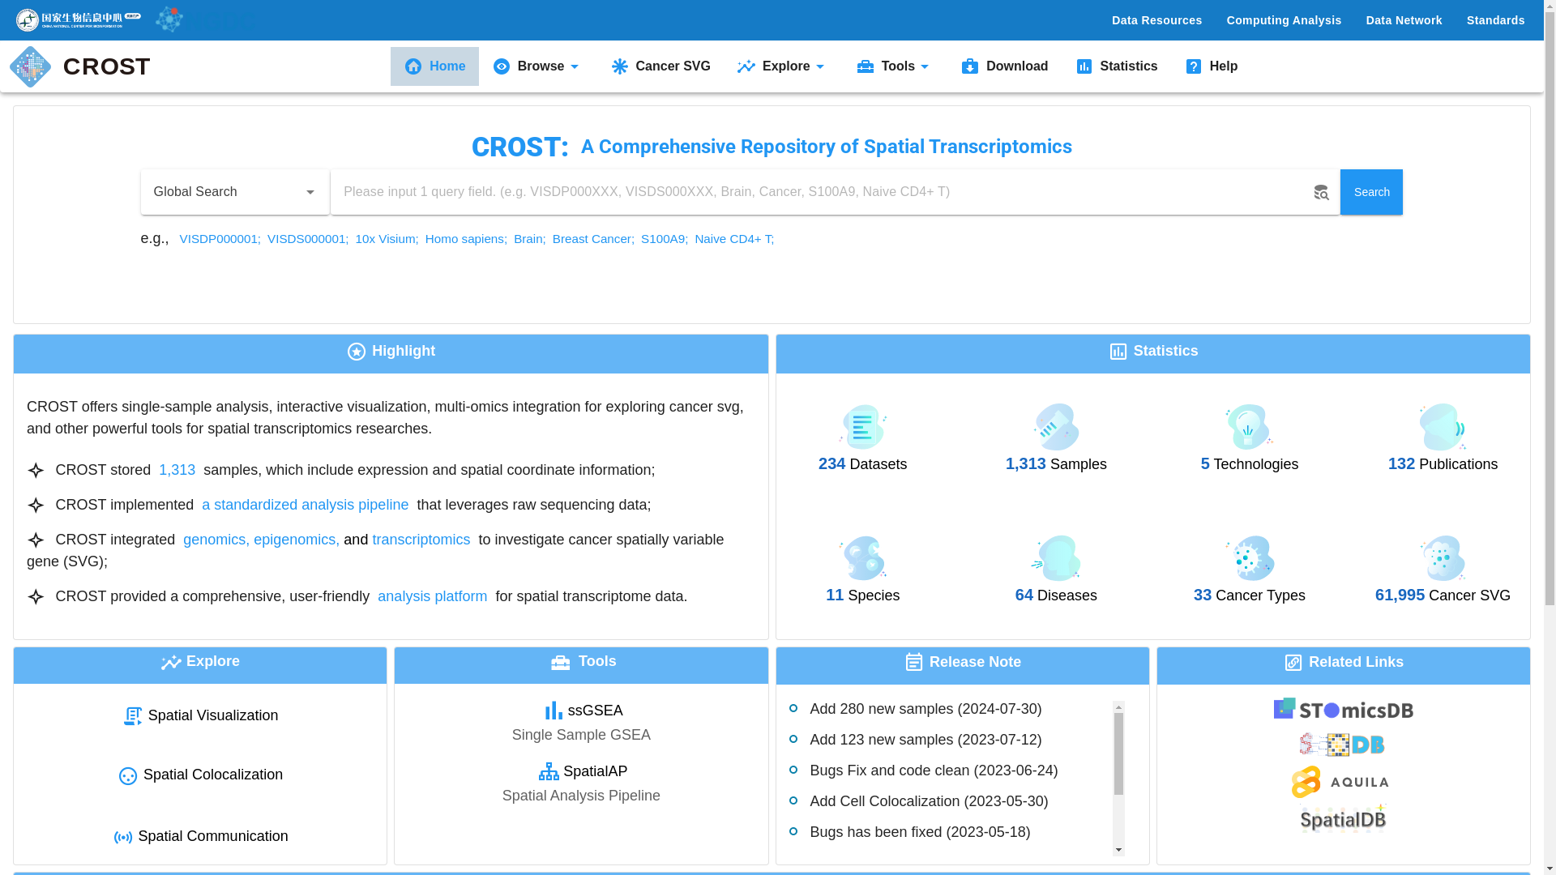Click the 10x Visium example link

click(387, 239)
